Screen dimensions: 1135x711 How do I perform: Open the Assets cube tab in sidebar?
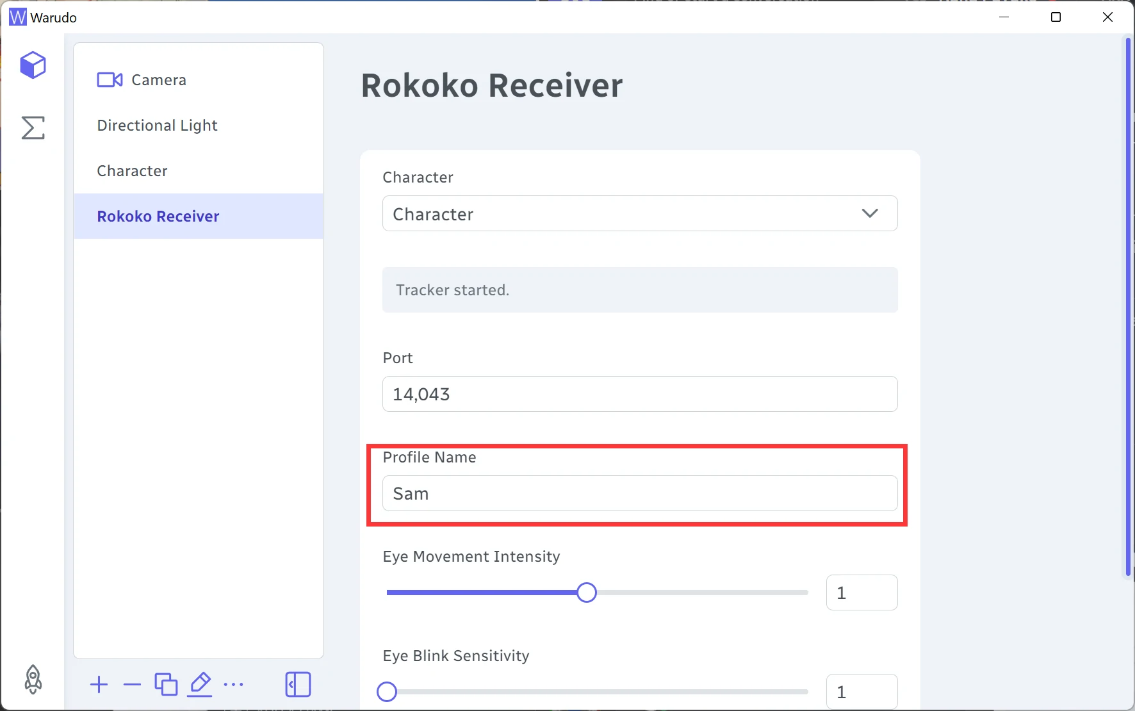(x=33, y=65)
